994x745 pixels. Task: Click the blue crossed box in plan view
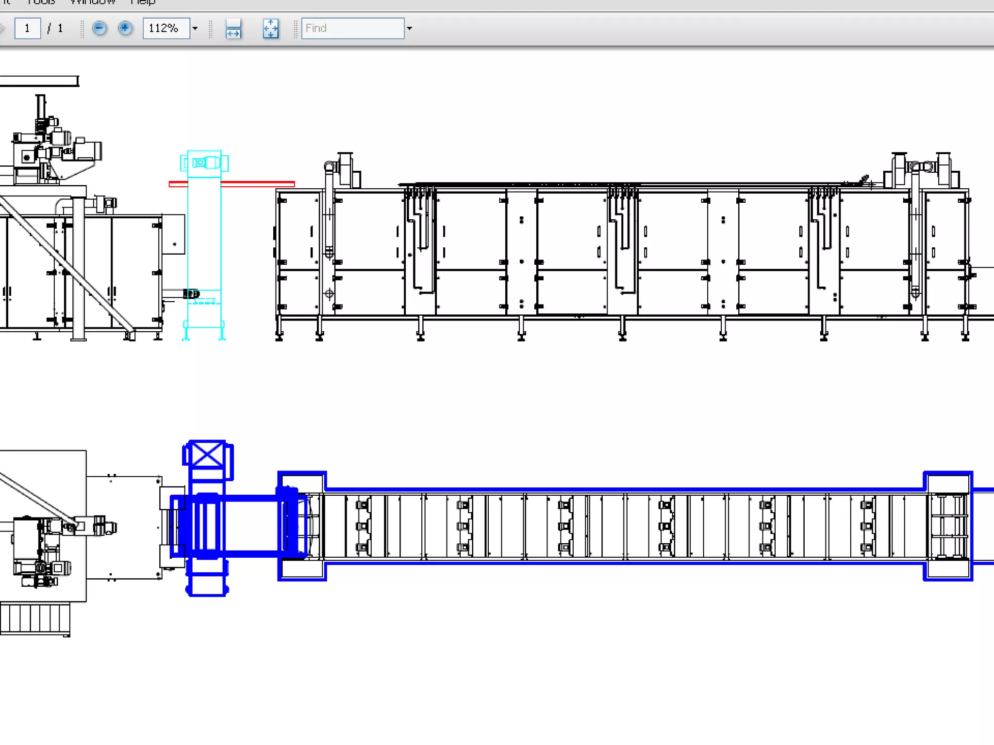tap(207, 454)
